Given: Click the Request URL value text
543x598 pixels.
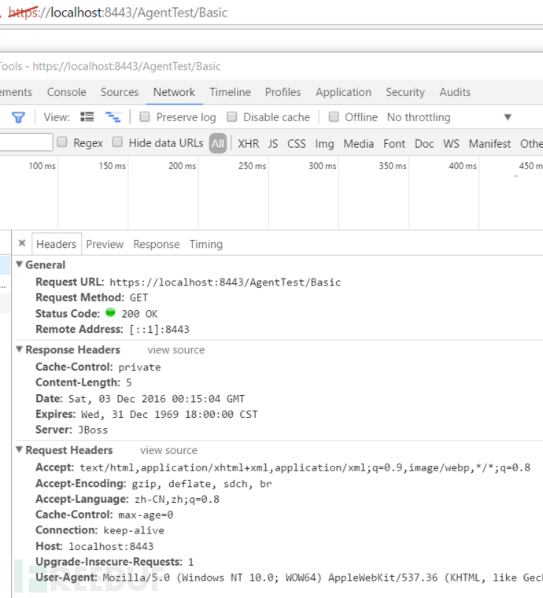Looking at the screenshot, I should coord(225,282).
